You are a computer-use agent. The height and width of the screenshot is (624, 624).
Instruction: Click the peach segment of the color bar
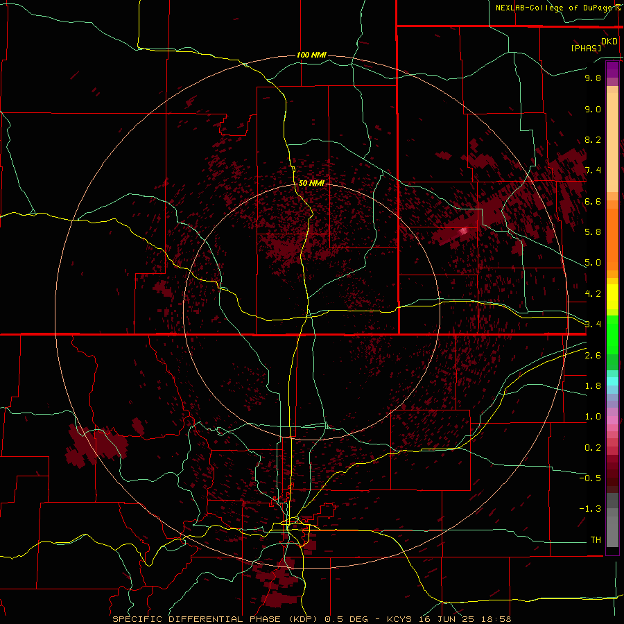coord(612,142)
